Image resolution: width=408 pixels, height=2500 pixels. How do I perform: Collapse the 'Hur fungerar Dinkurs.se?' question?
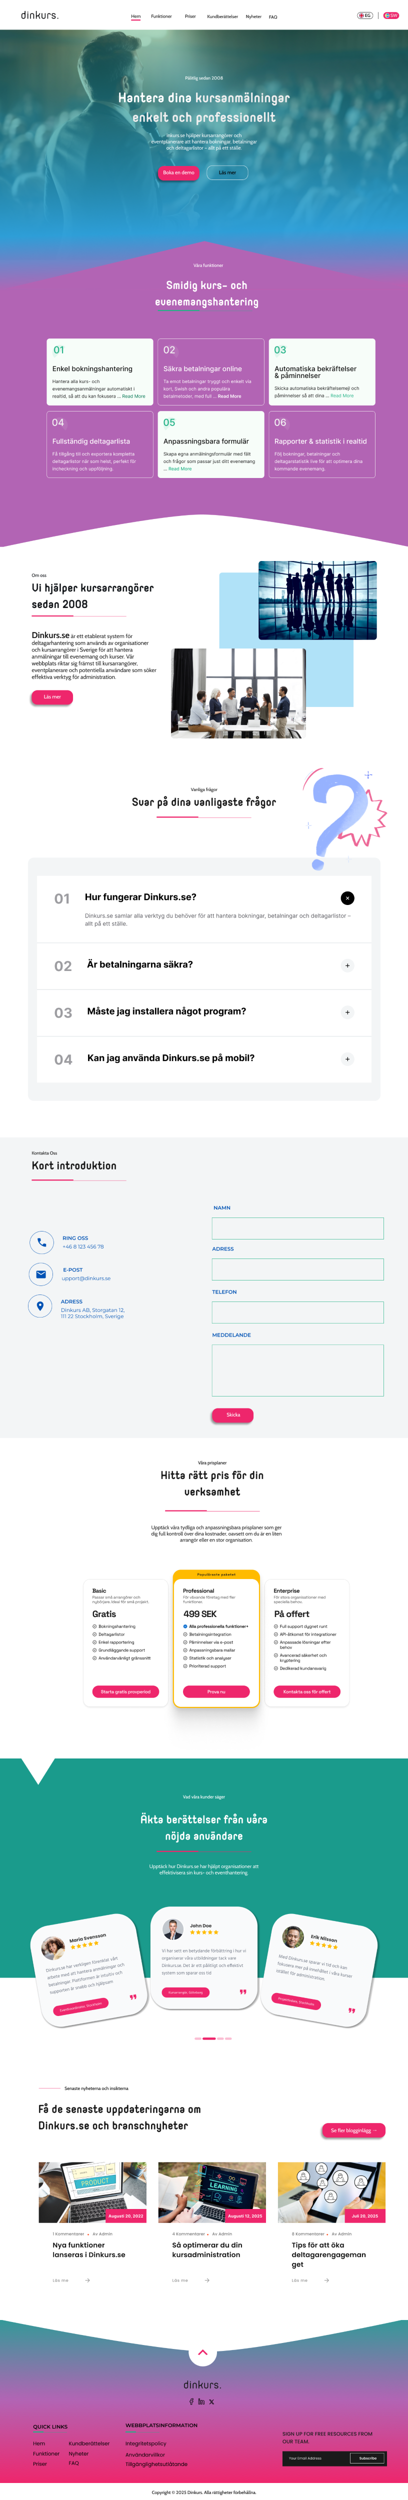tap(348, 897)
